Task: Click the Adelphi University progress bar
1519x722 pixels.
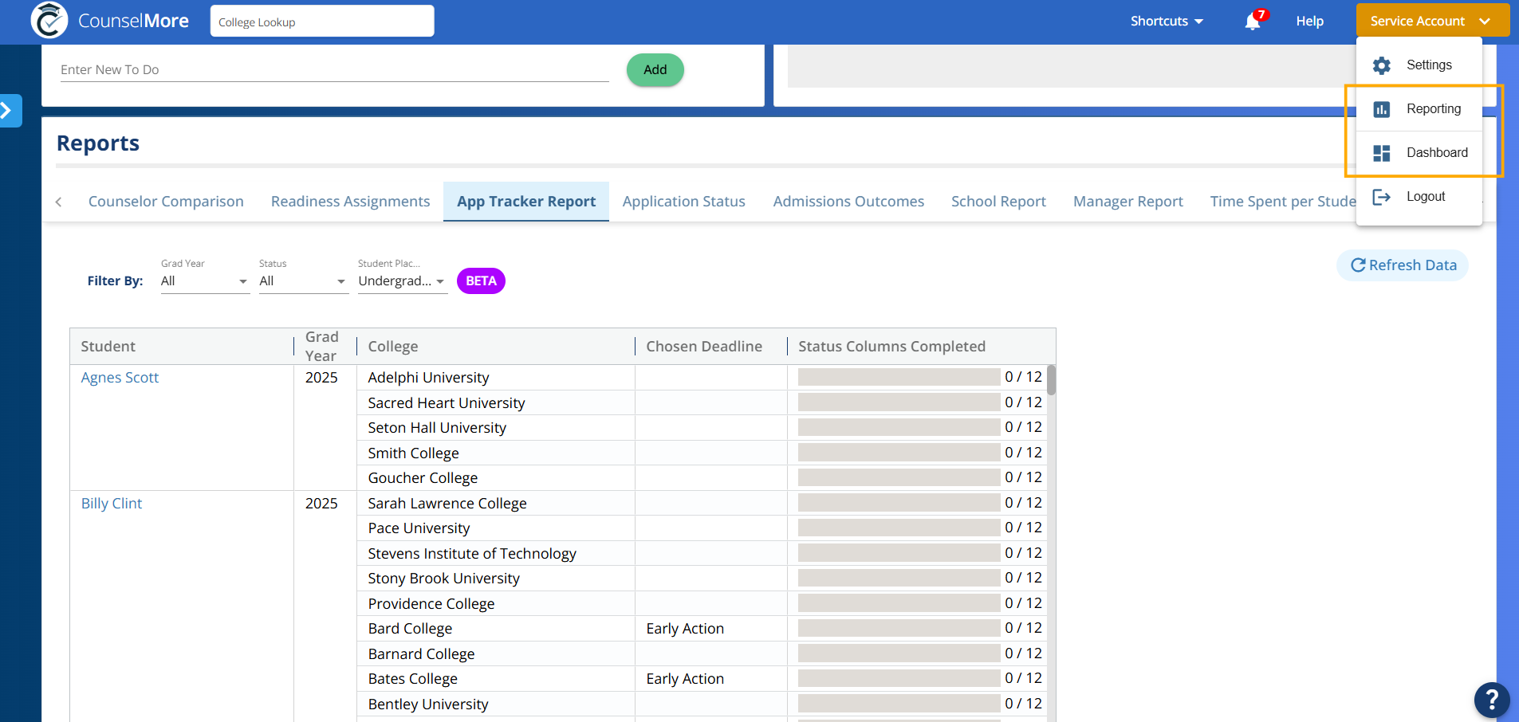Action: point(899,377)
